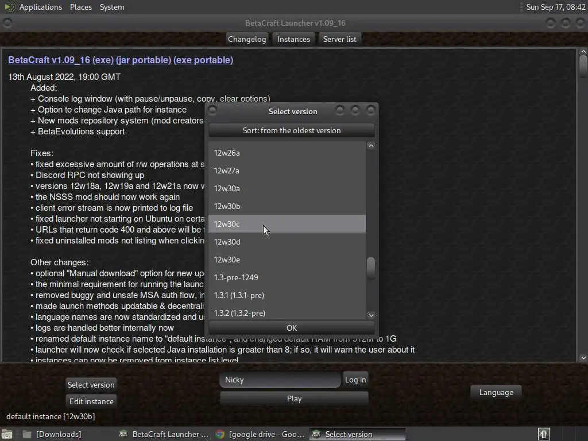Click version list scroll up arrow

(371, 146)
